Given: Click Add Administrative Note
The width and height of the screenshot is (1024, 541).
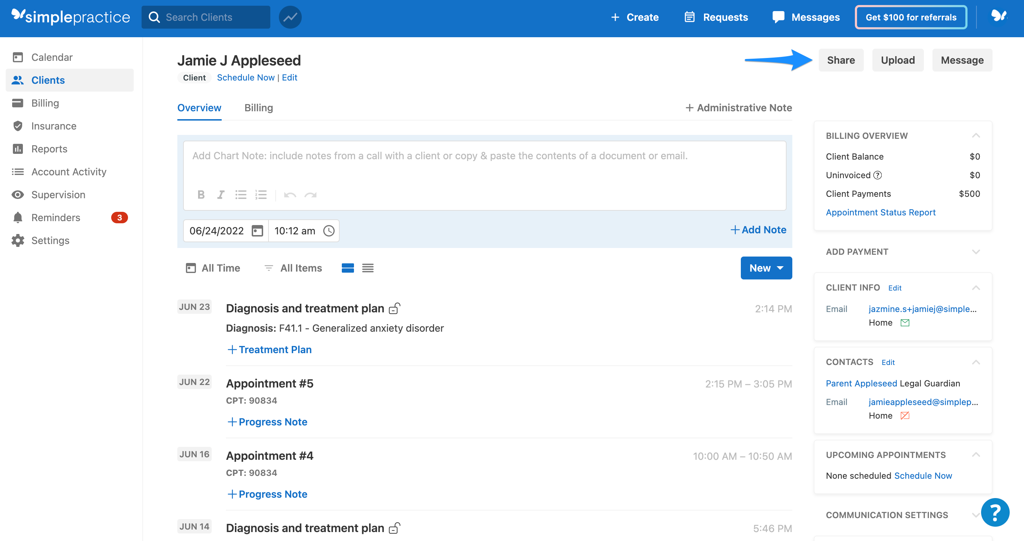Looking at the screenshot, I should [x=739, y=108].
